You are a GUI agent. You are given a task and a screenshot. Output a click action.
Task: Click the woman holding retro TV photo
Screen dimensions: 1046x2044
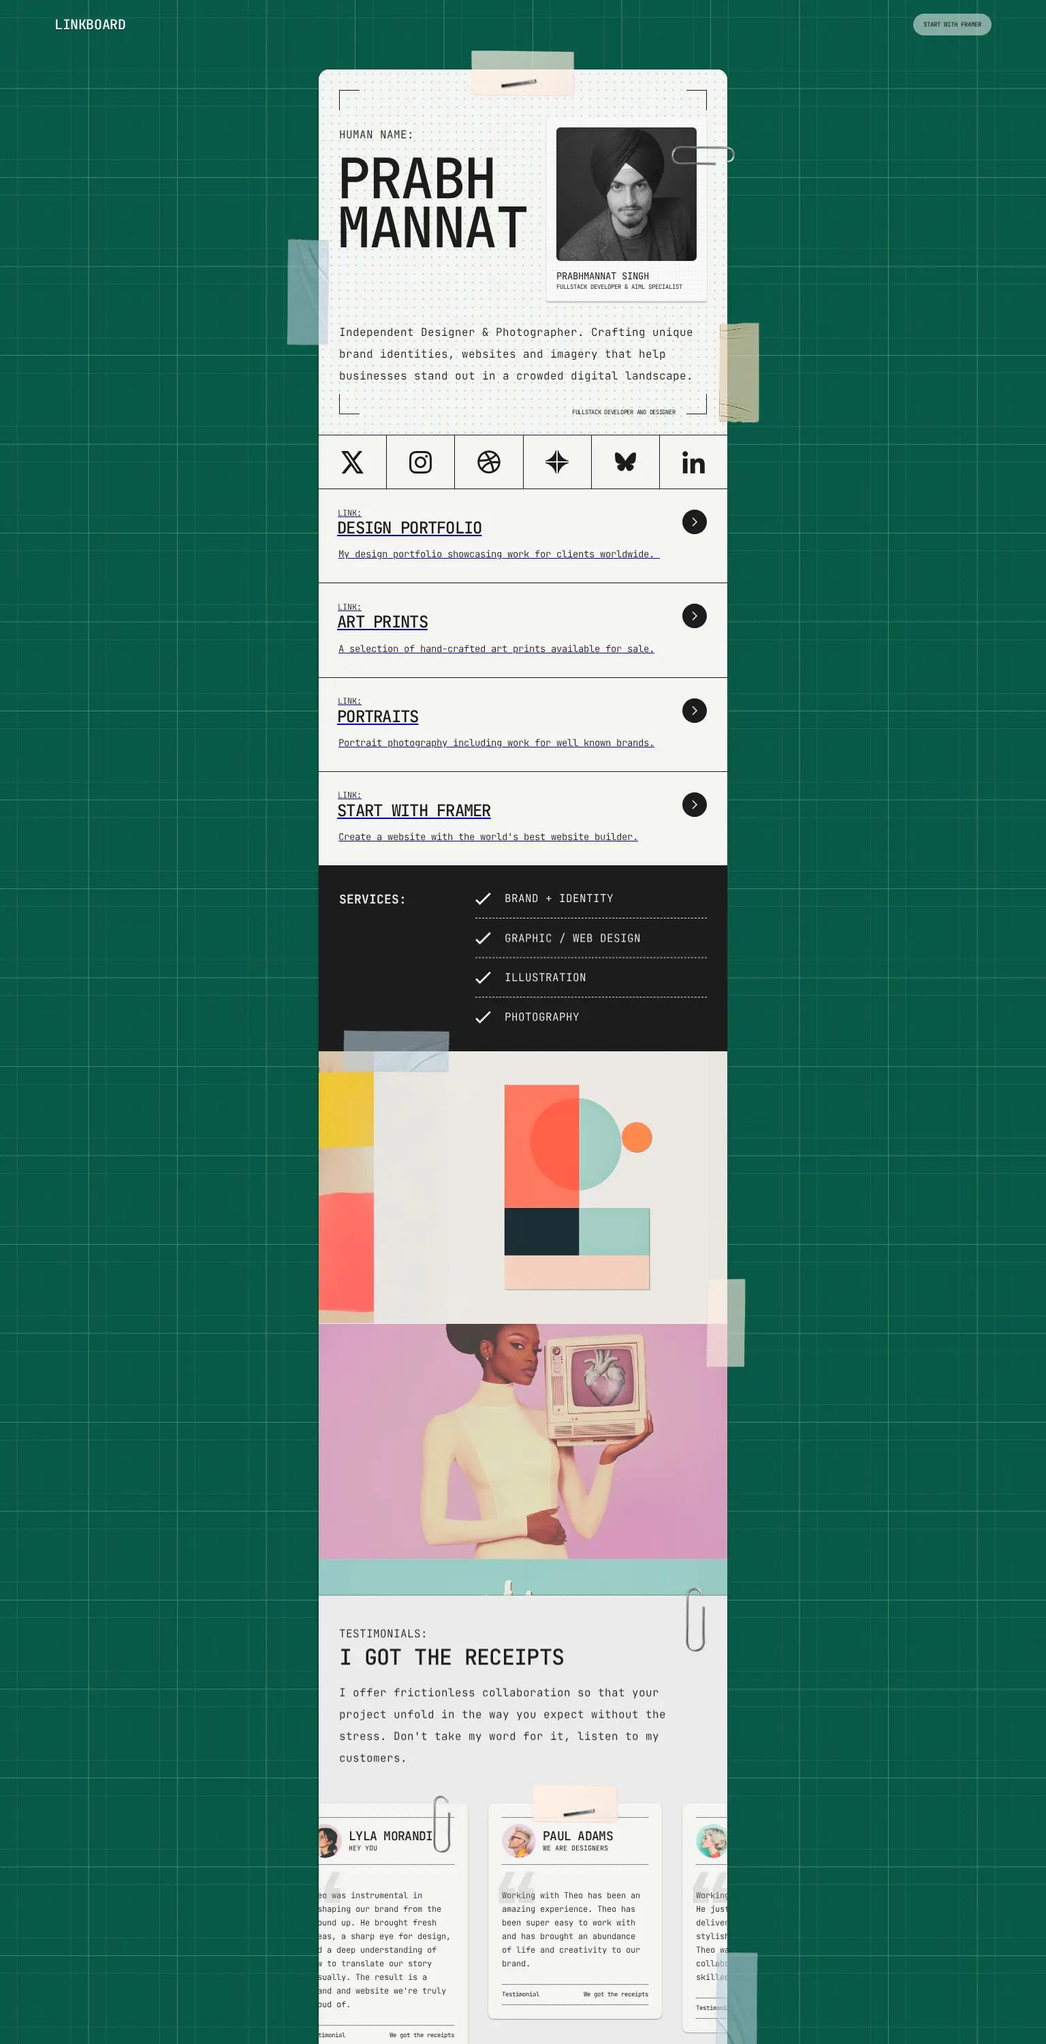522,1441
